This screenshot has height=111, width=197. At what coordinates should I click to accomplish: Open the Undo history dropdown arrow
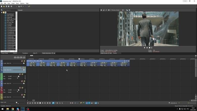[x=23, y=6]
